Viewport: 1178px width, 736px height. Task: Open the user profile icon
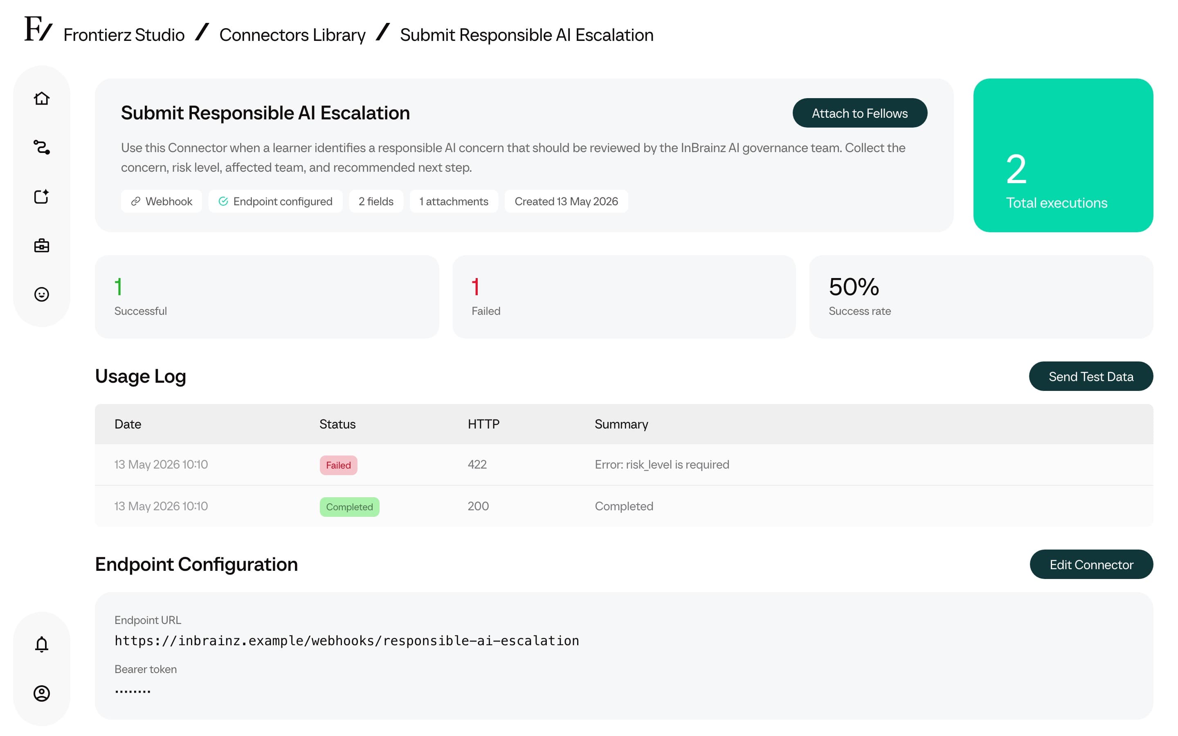click(42, 693)
